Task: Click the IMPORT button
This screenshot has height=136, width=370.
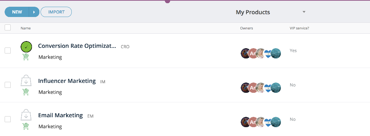Action: (x=56, y=12)
